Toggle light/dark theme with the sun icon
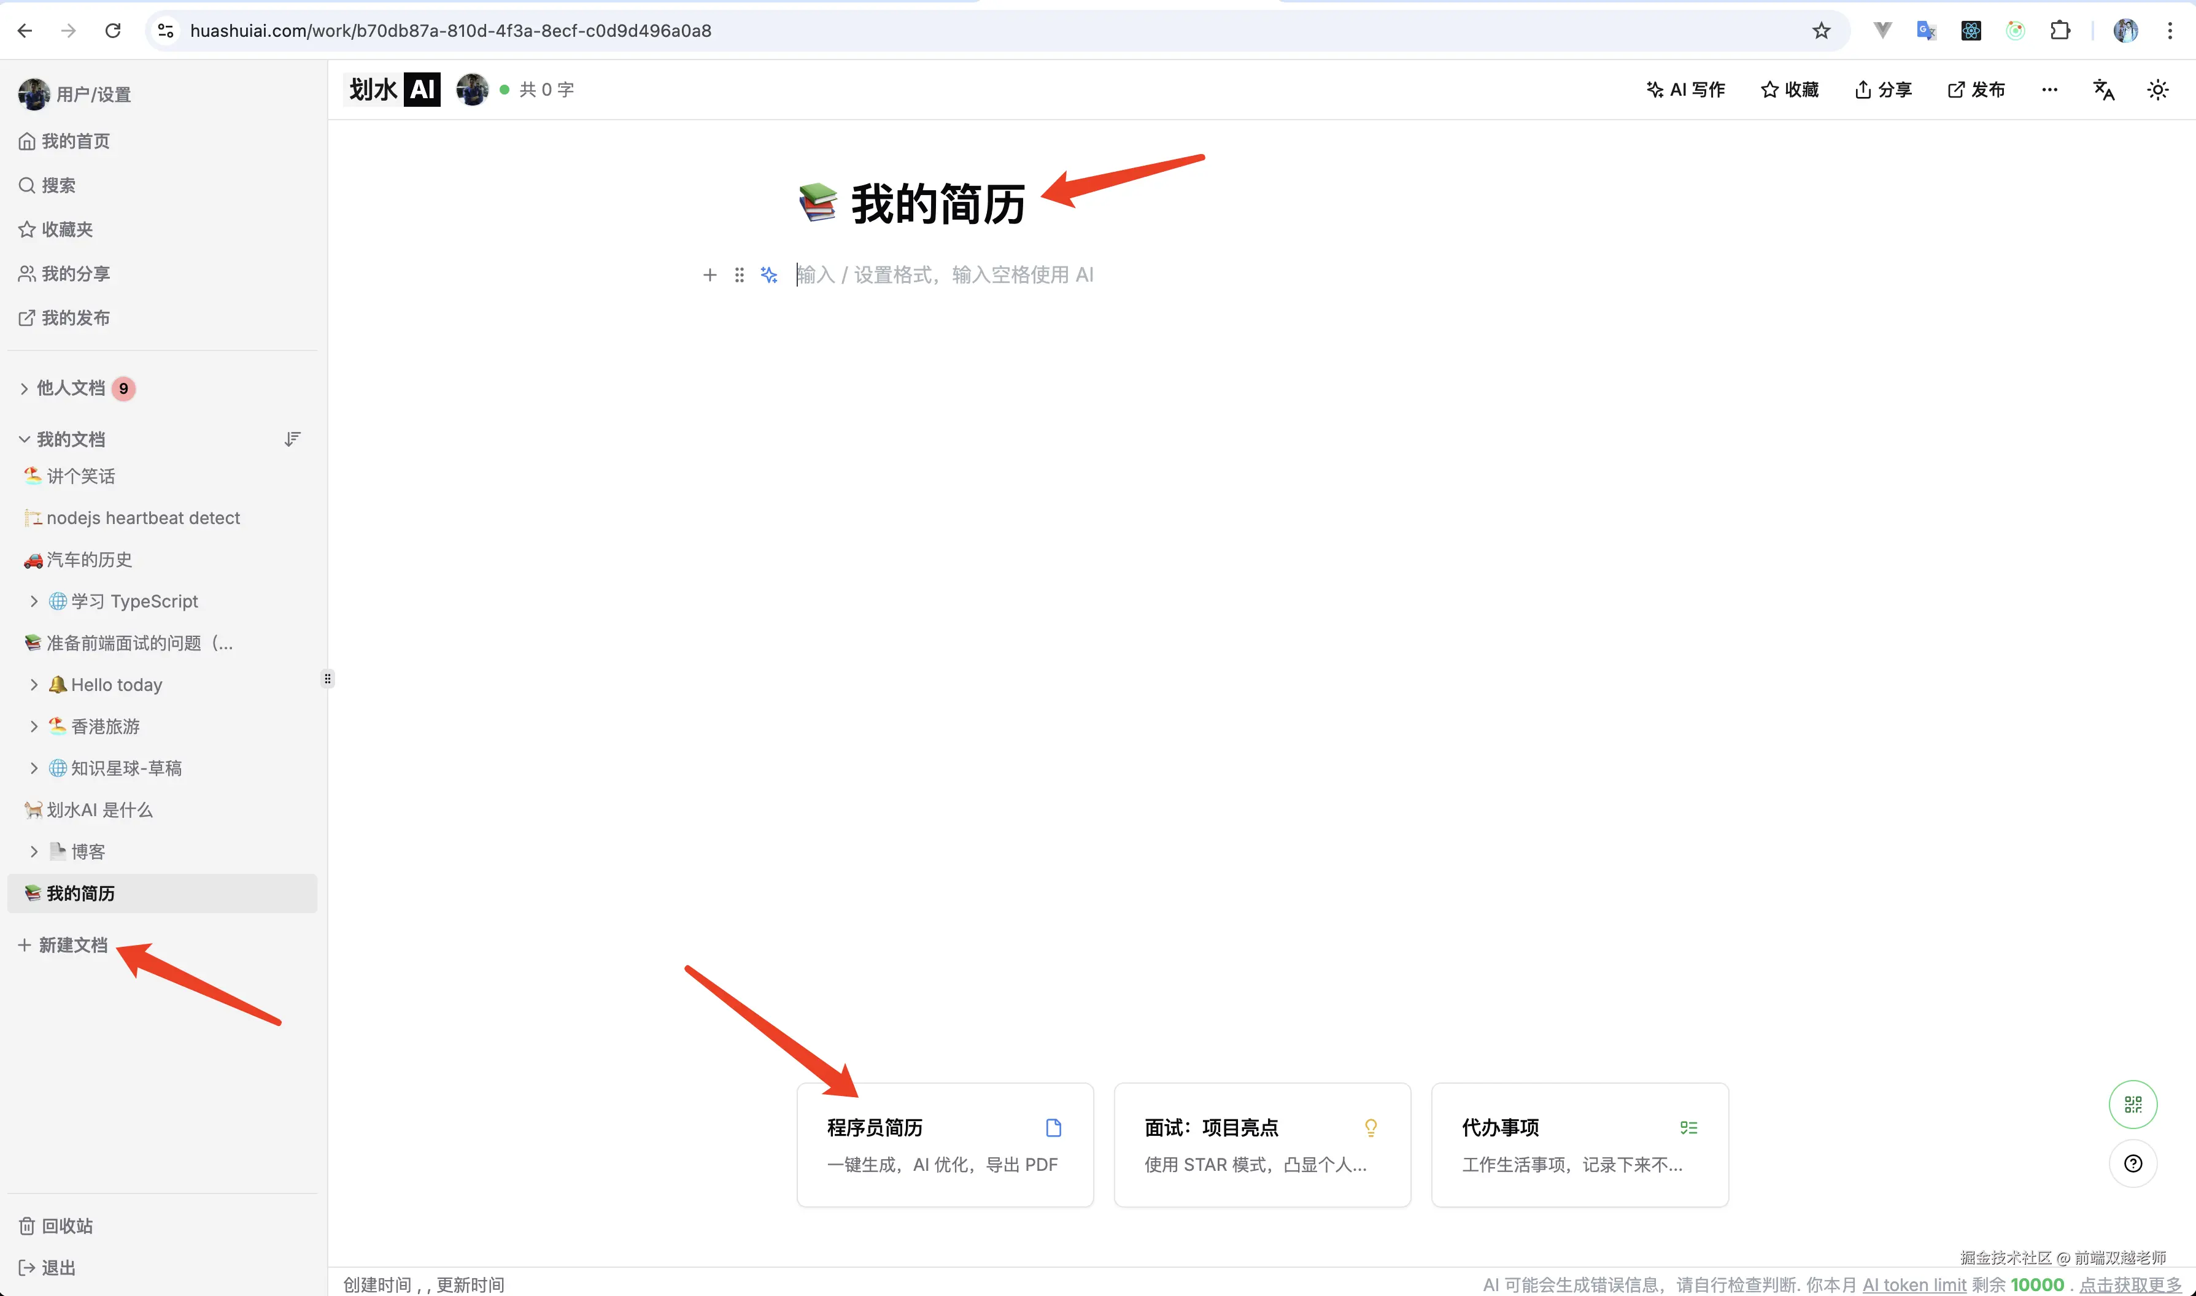The height and width of the screenshot is (1296, 2196). pyautogui.click(x=2157, y=89)
